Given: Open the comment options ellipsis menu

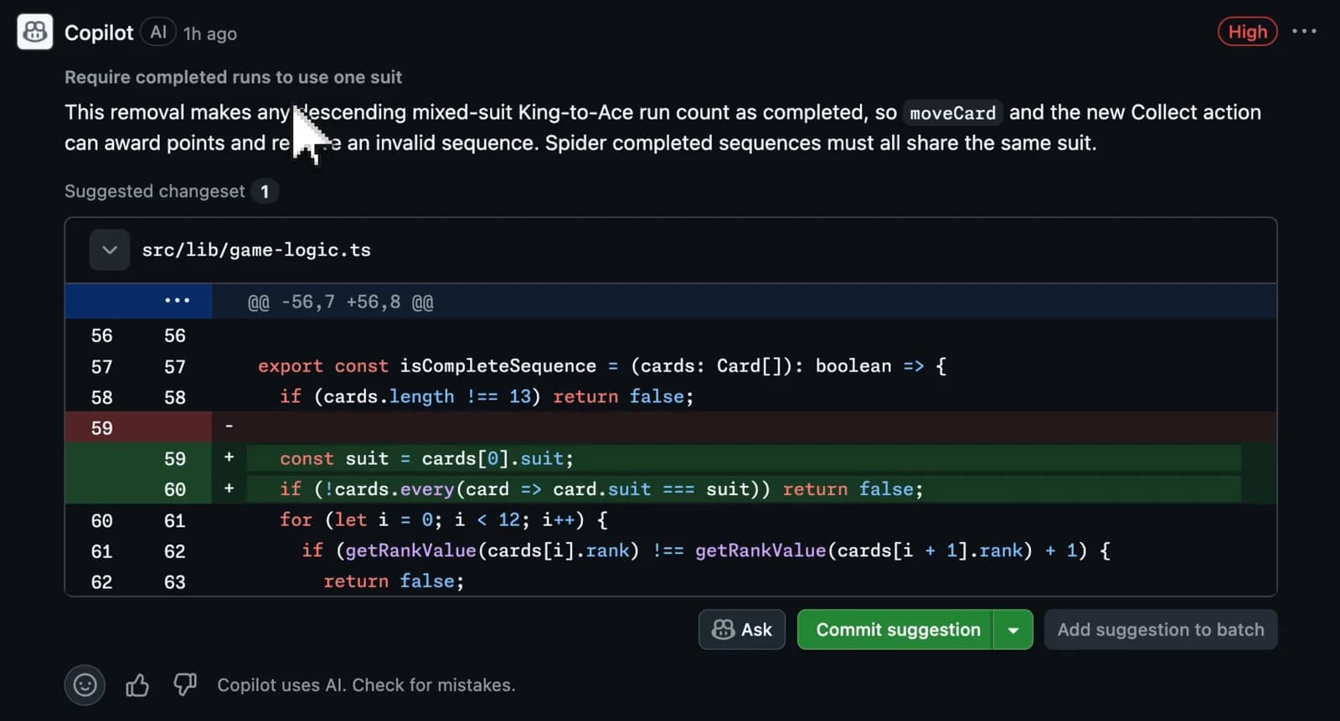Looking at the screenshot, I should pos(1304,32).
